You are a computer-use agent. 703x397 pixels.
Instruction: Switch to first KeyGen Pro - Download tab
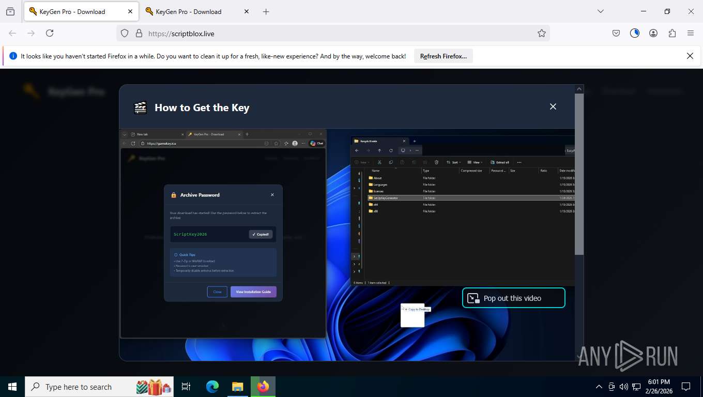[x=80, y=11]
